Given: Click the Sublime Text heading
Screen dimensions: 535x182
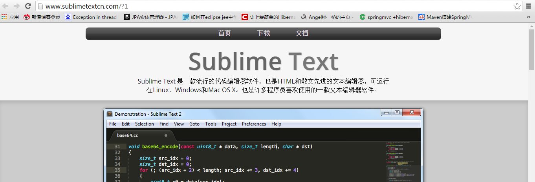Looking at the screenshot, I should pos(263,62).
